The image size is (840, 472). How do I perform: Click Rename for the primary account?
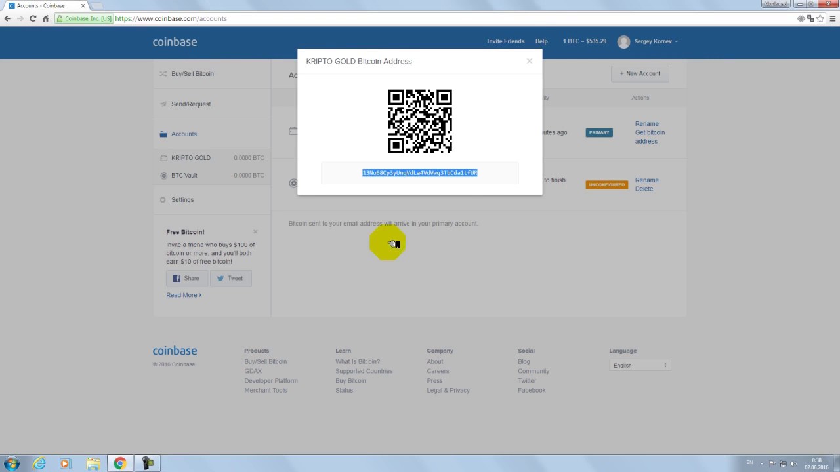click(646, 124)
